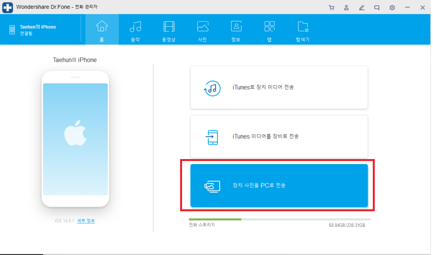Image resolution: width=433 pixels, height=255 pixels.
Task: Click the phone transfer arrow icon
Action: (212, 138)
